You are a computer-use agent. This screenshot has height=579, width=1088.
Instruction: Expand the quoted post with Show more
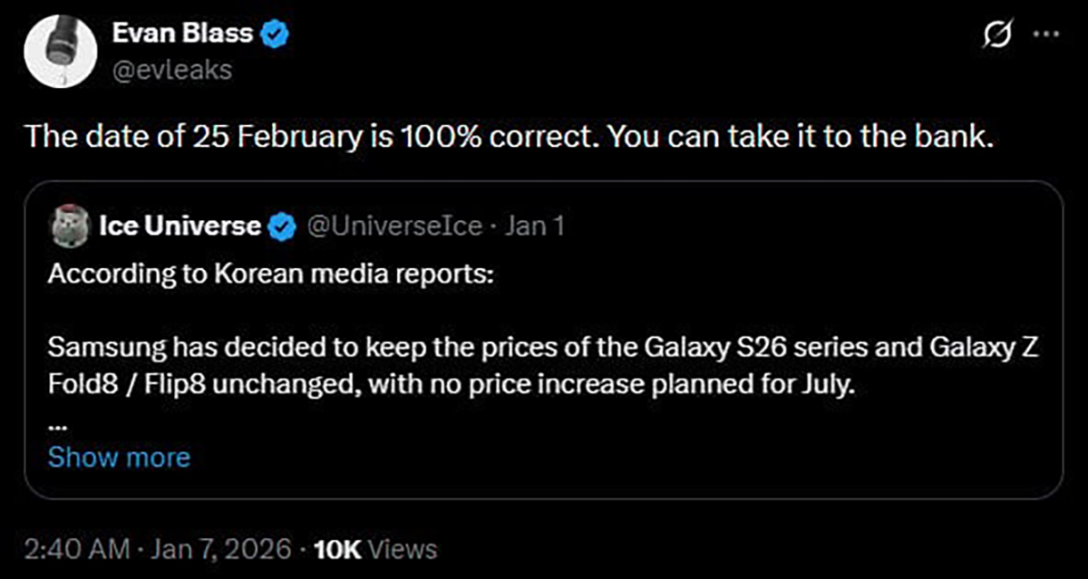point(119,457)
